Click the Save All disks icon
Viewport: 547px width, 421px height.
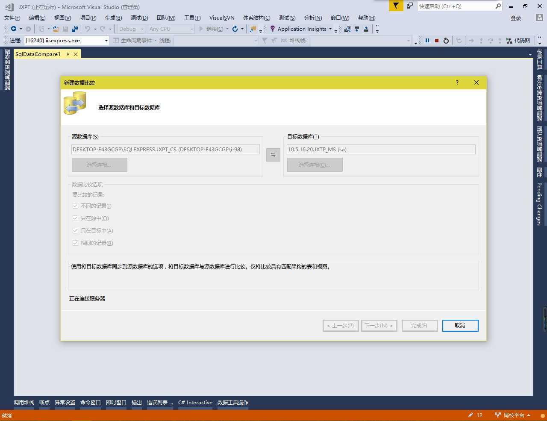[x=75, y=29]
